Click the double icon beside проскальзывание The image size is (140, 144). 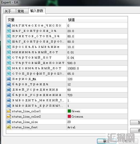click(9, 47)
